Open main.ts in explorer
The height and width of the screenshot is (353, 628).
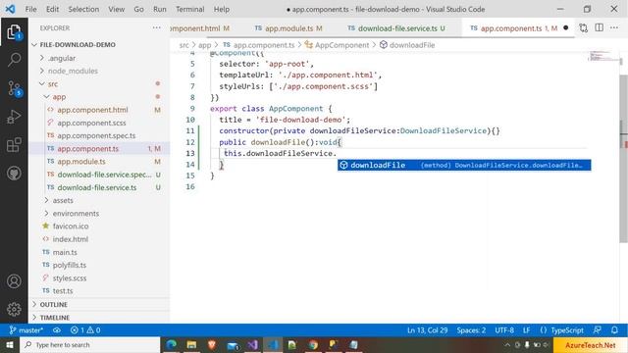click(65, 252)
